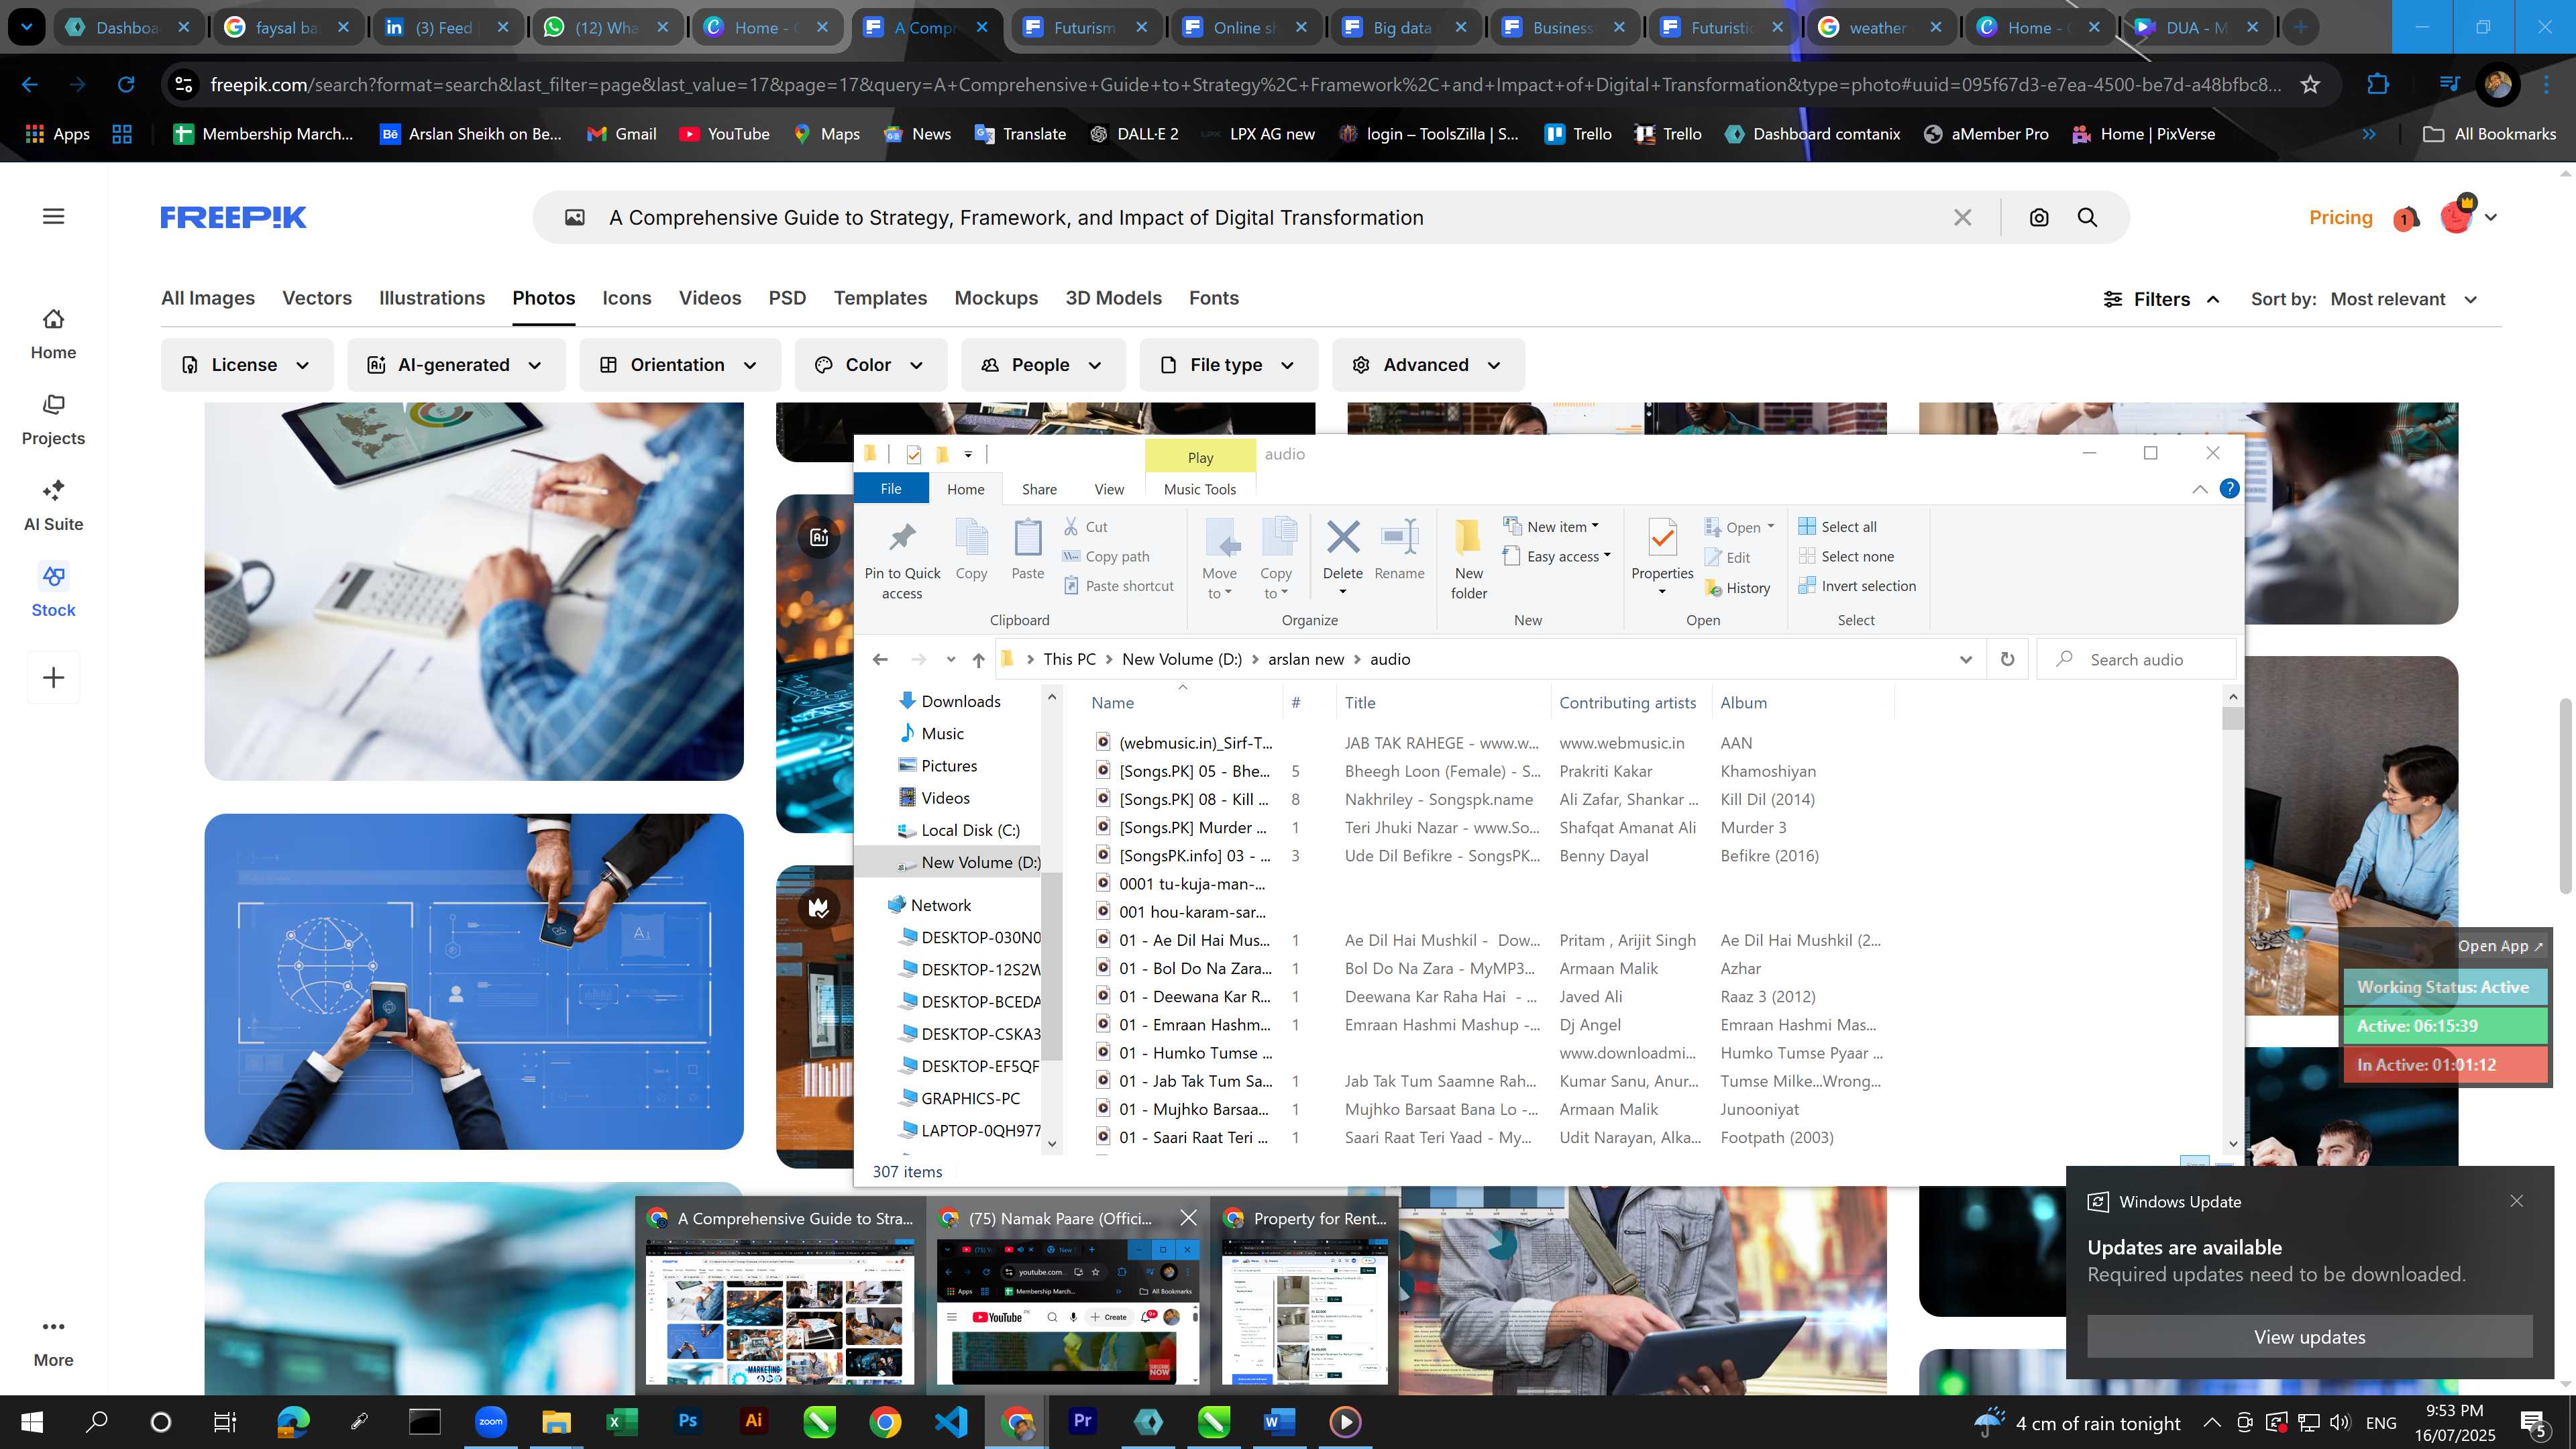Open New item dropdown in Explorer

pyautogui.click(x=1551, y=526)
